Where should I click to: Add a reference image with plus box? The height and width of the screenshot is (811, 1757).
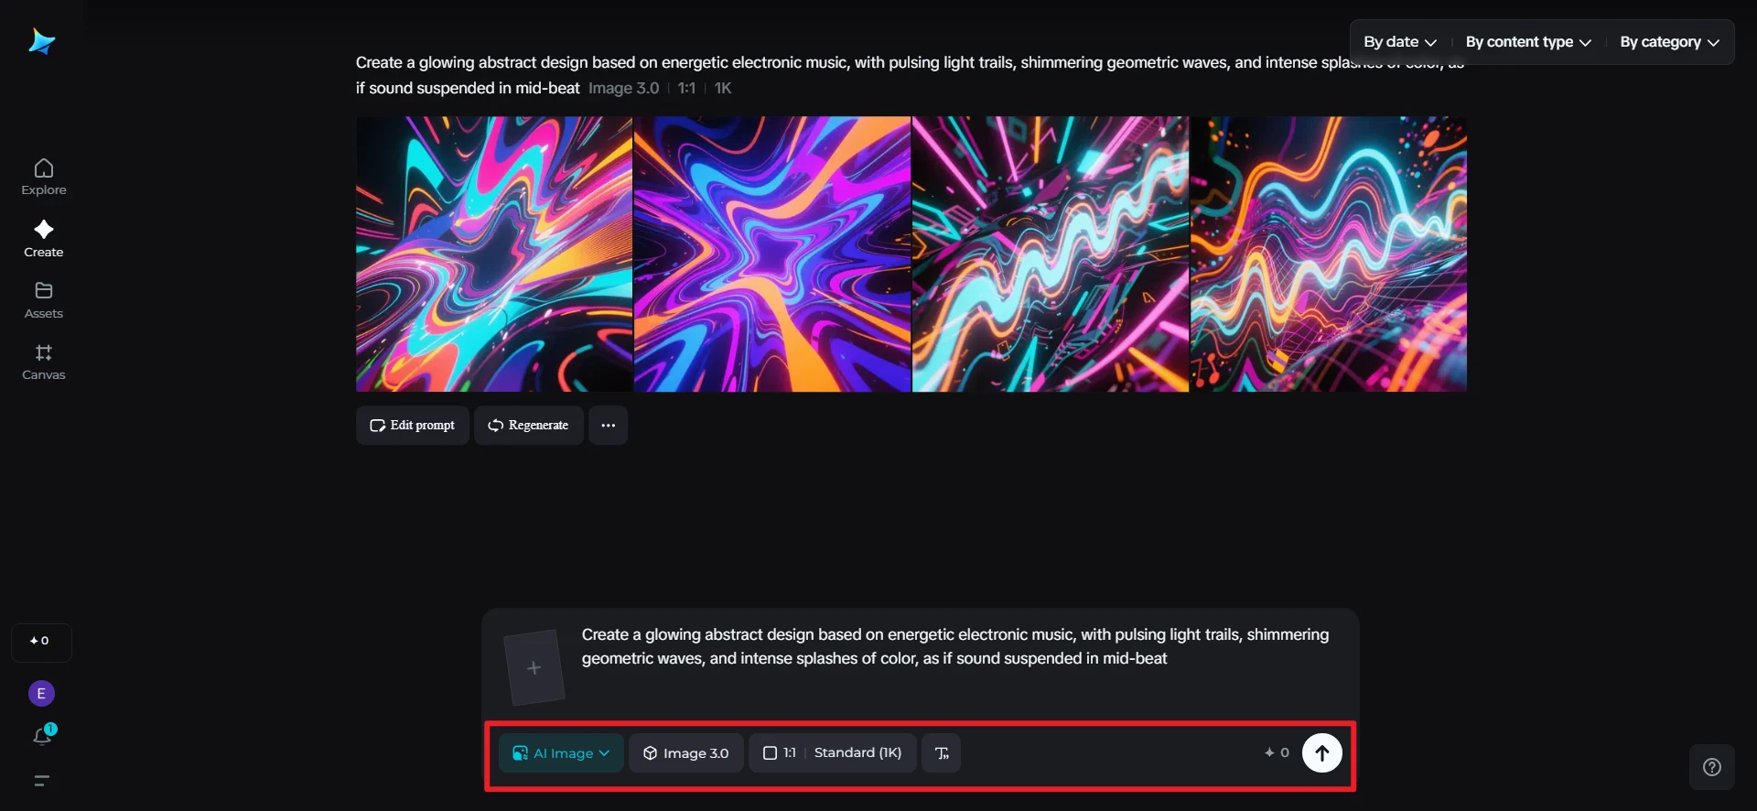pos(534,668)
